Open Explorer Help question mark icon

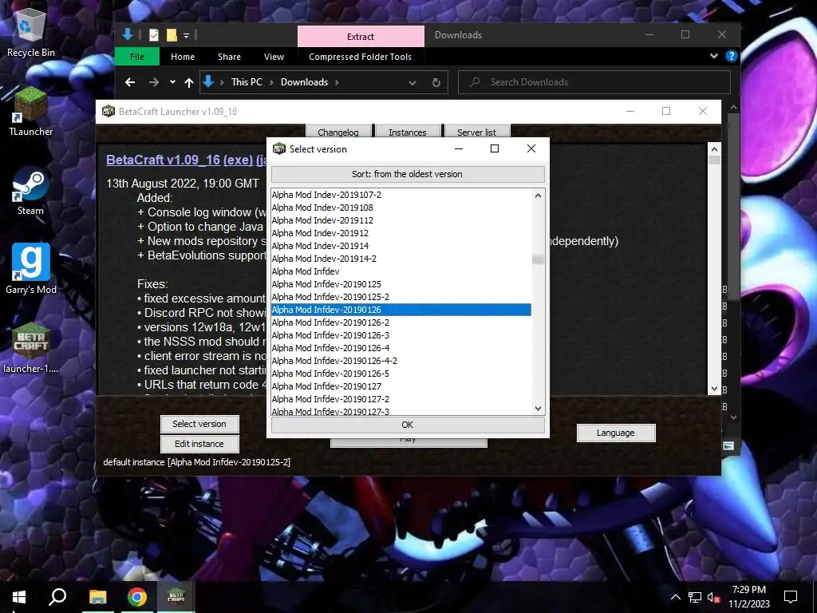coord(732,57)
